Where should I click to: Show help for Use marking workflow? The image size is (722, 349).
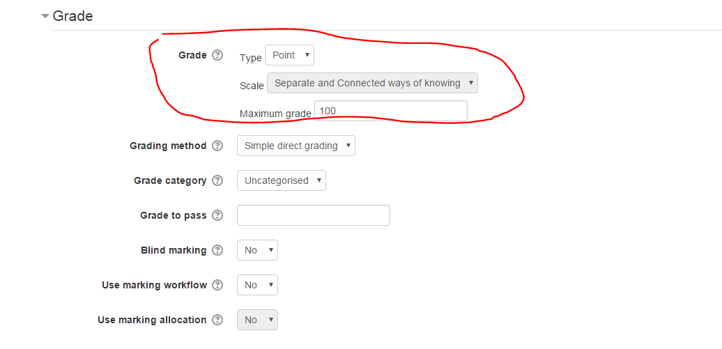tap(217, 284)
